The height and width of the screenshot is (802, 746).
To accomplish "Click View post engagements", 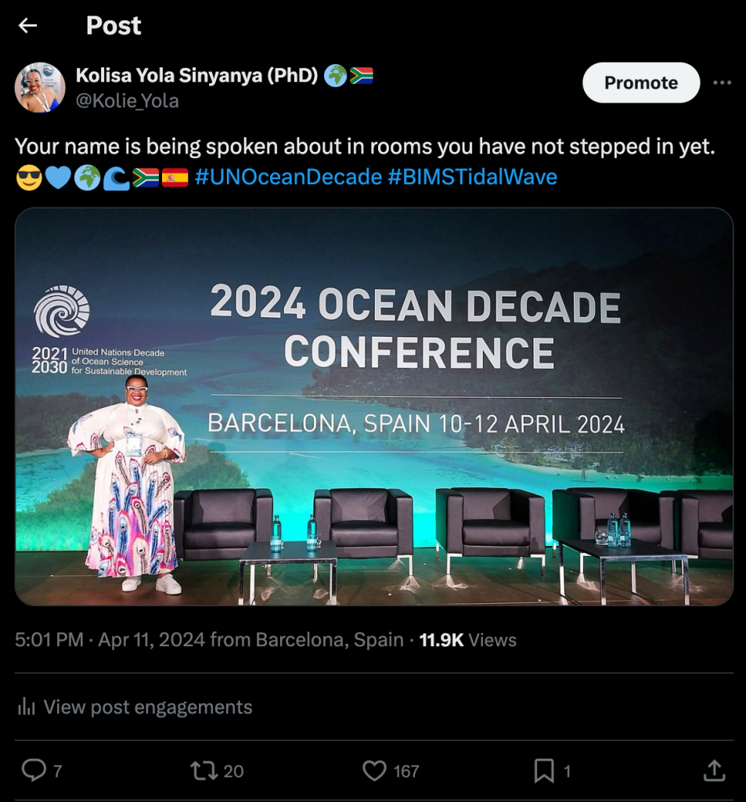I will (x=148, y=707).
